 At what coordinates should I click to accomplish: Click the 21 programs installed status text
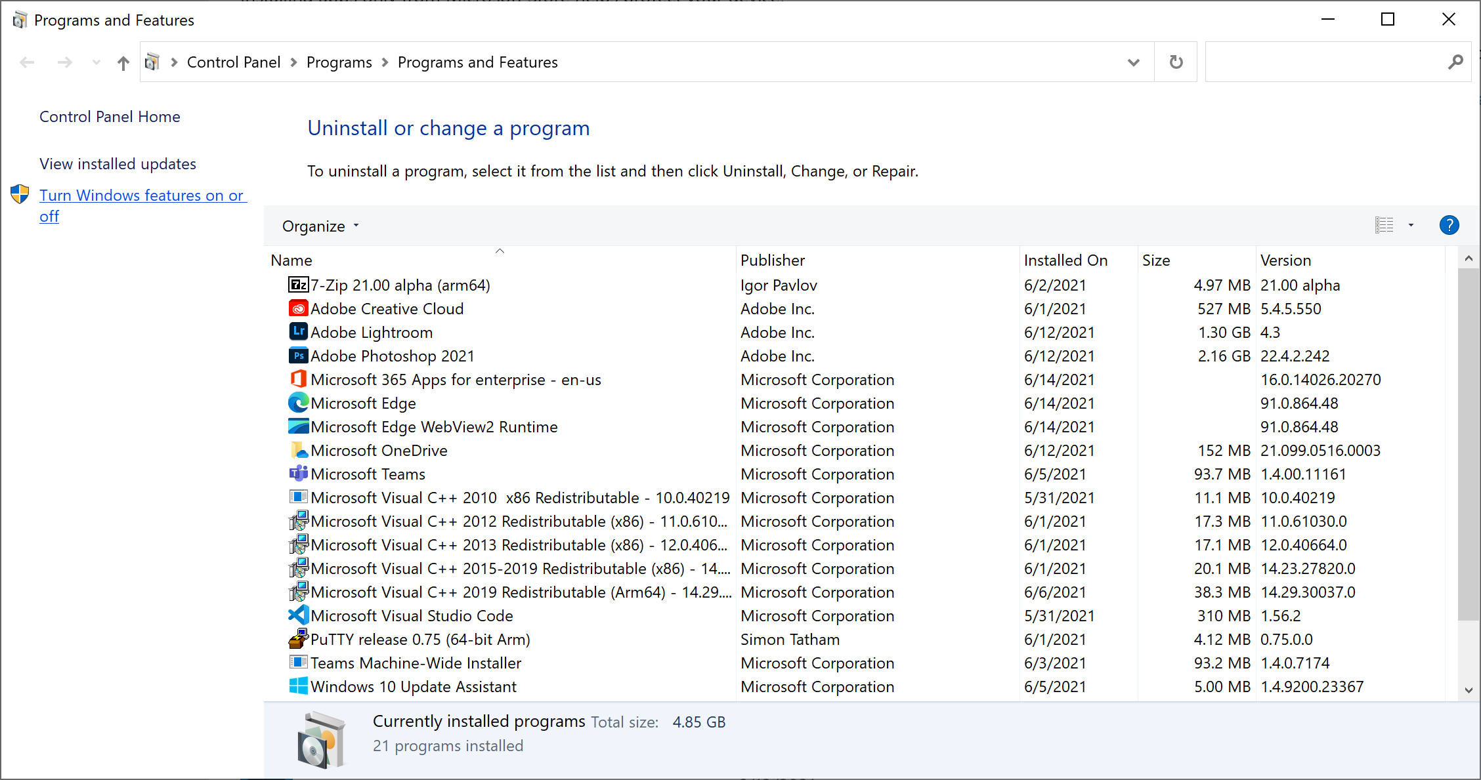(448, 746)
